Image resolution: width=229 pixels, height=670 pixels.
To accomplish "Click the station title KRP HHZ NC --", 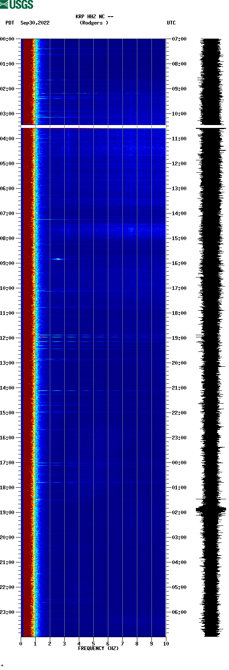I will click(95, 17).
